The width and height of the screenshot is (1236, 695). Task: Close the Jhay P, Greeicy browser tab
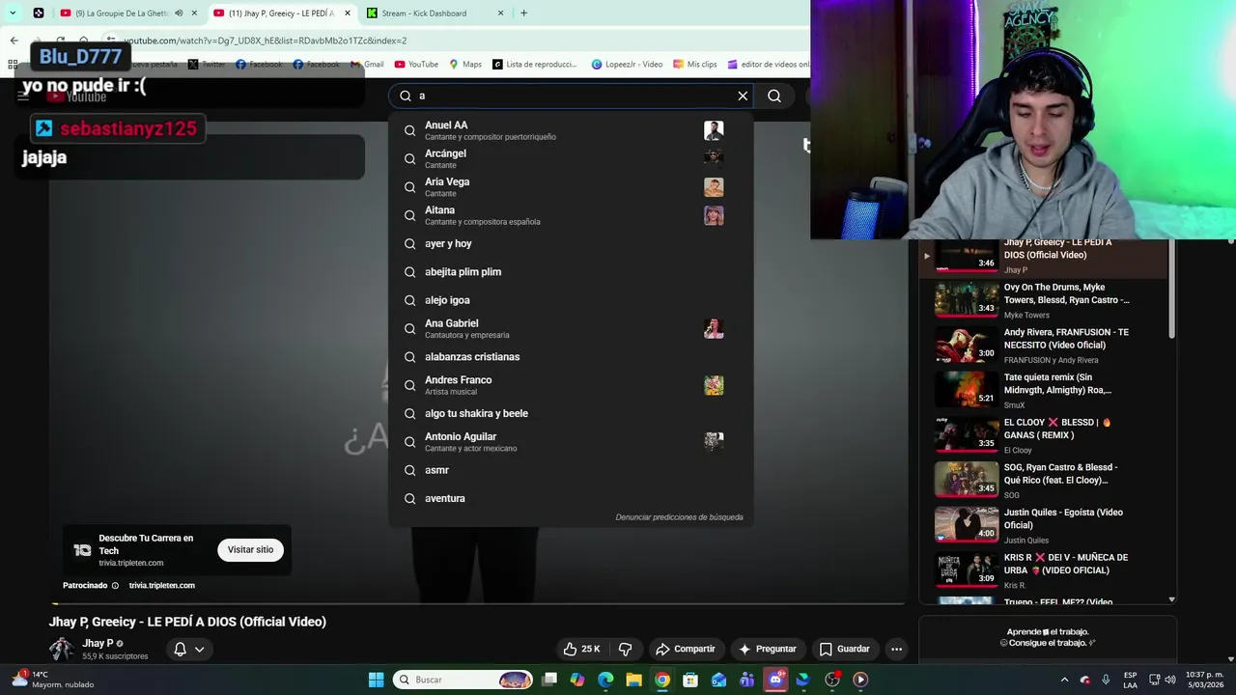(x=348, y=14)
